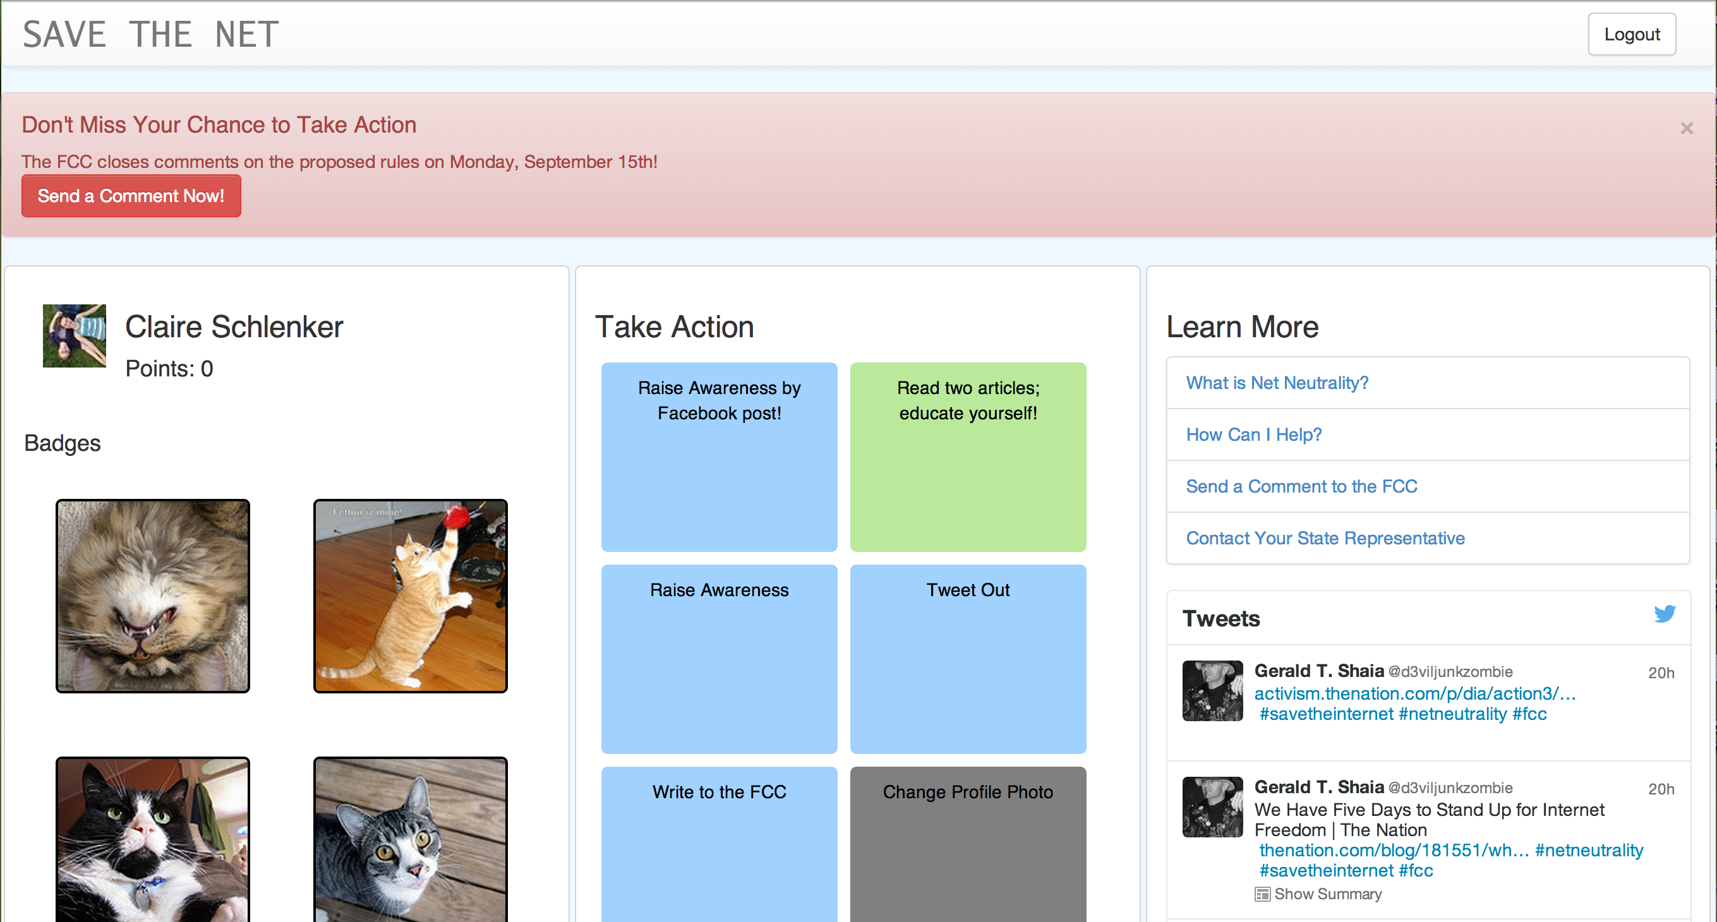This screenshot has width=1717, height=922.
Task: Click Send a Comment Now! button
Action: (131, 196)
